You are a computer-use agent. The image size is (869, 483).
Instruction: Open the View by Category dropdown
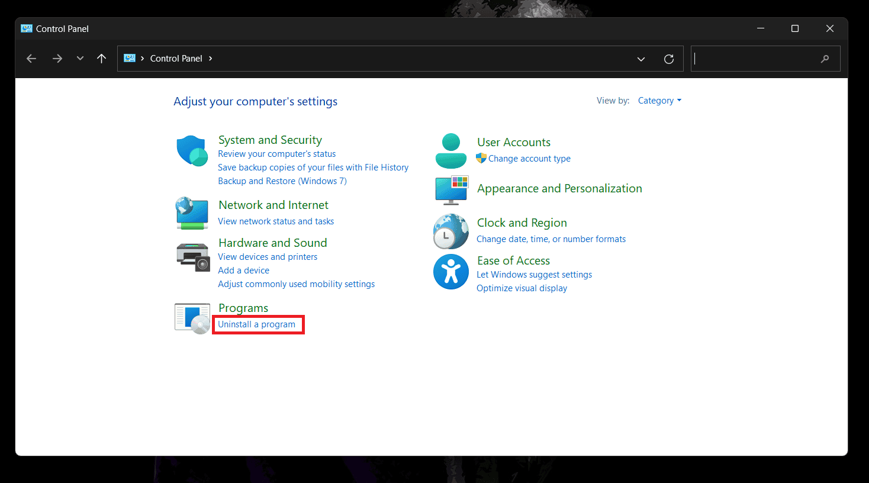tap(659, 101)
